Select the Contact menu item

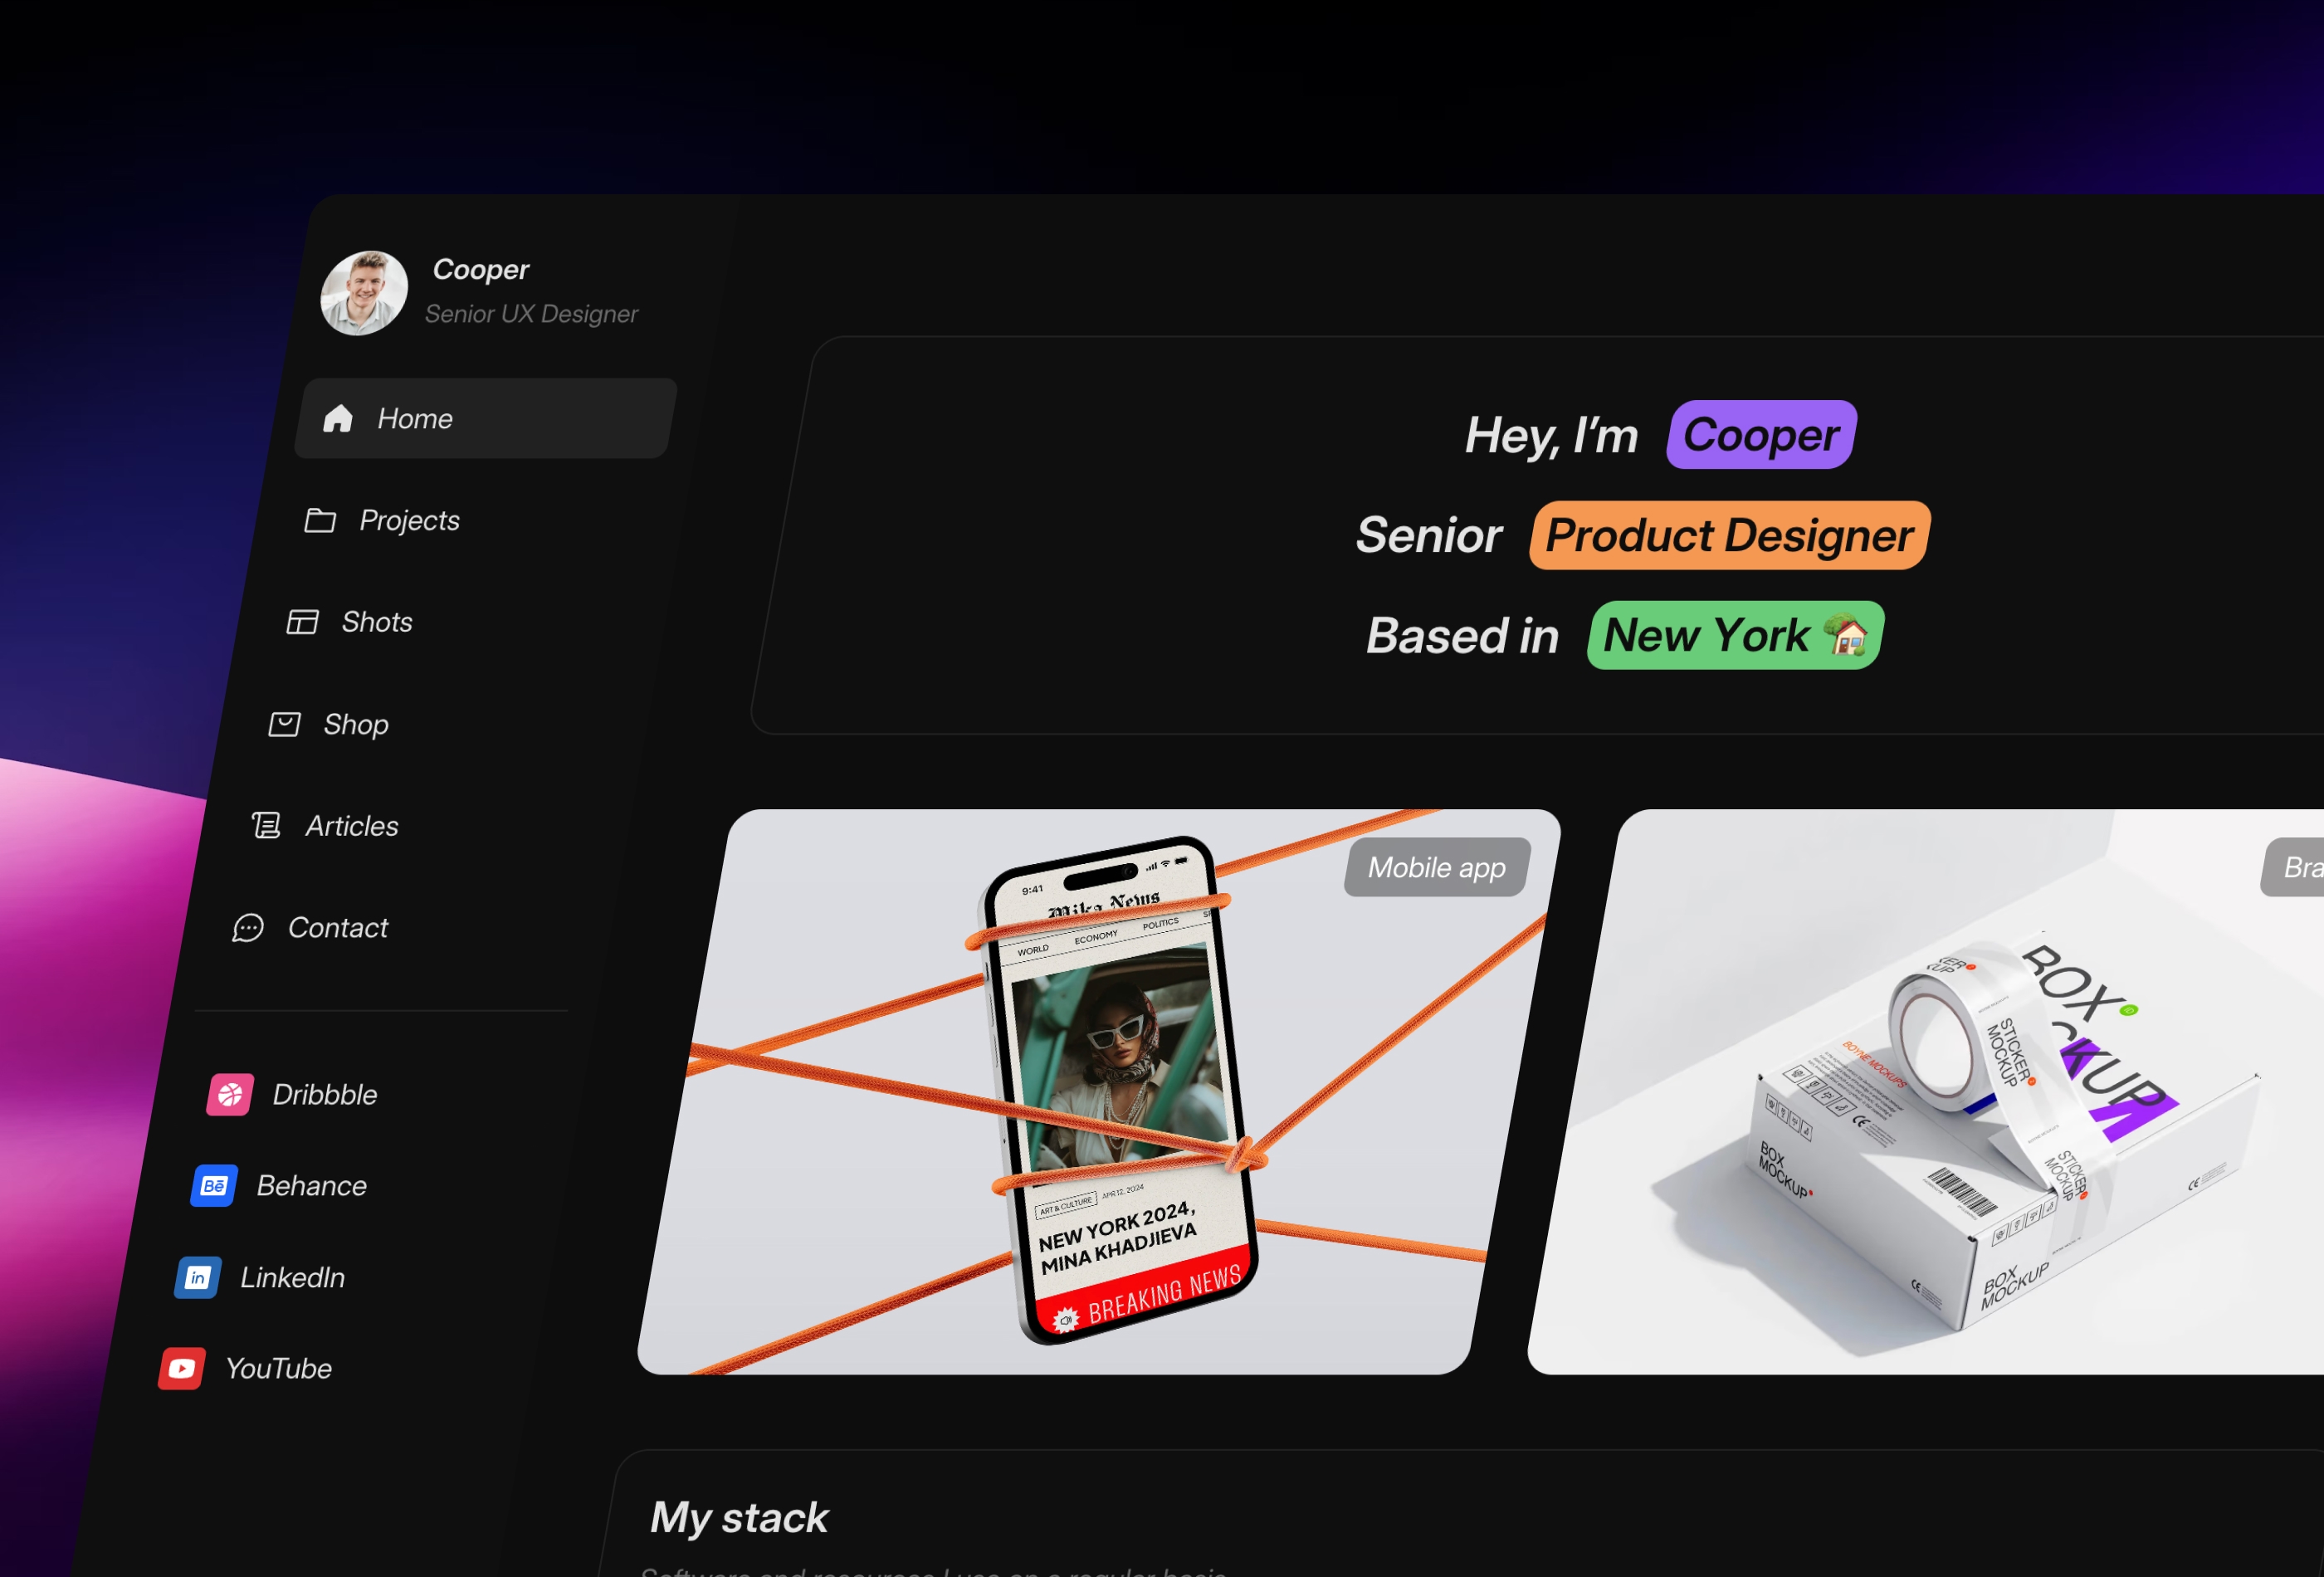tap(338, 928)
